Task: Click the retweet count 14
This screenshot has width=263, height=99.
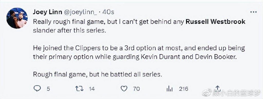Action: click(92, 89)
